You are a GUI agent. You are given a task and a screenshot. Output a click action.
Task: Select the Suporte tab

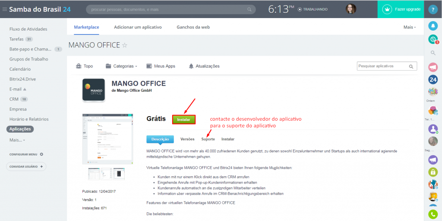[208, 139]
